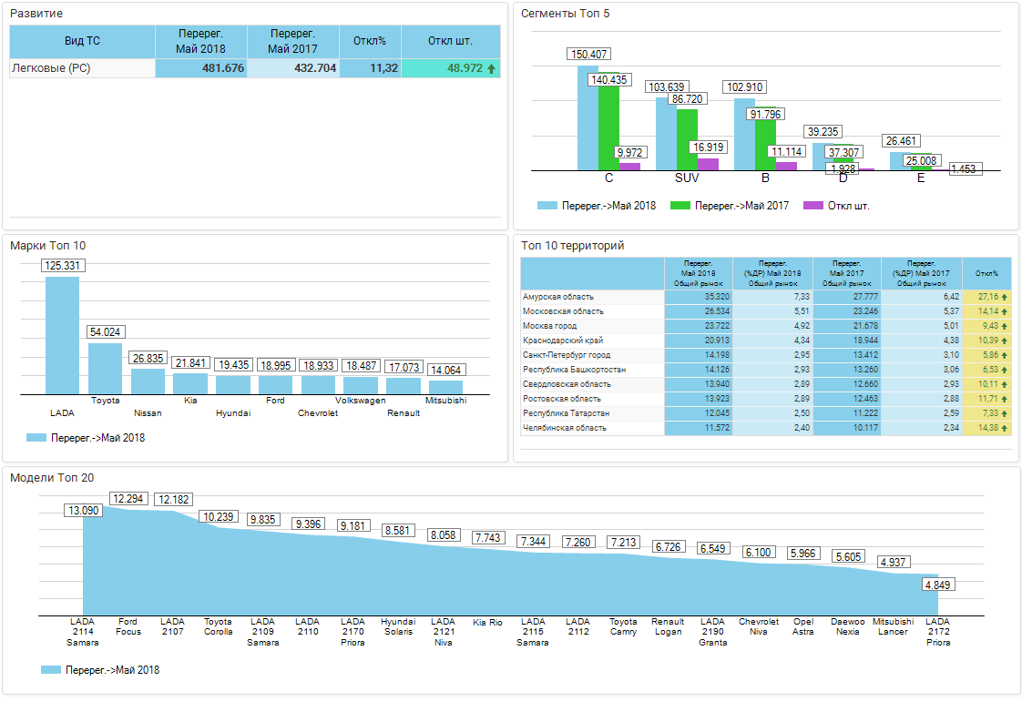Toggle the blue Май 2018 legend in Сегменты

tap(547, 206)
